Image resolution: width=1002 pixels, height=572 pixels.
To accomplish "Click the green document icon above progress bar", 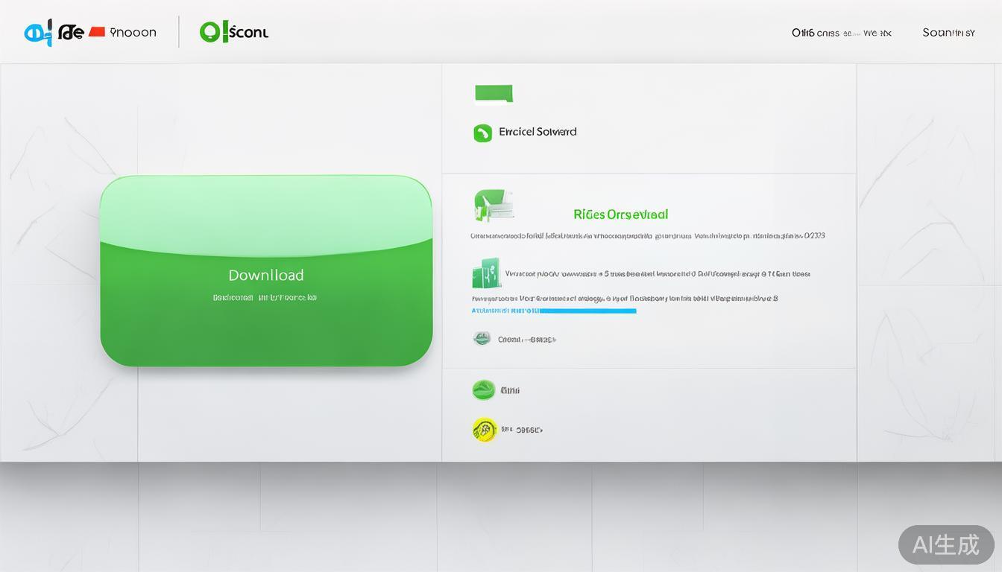I will 486,273.
